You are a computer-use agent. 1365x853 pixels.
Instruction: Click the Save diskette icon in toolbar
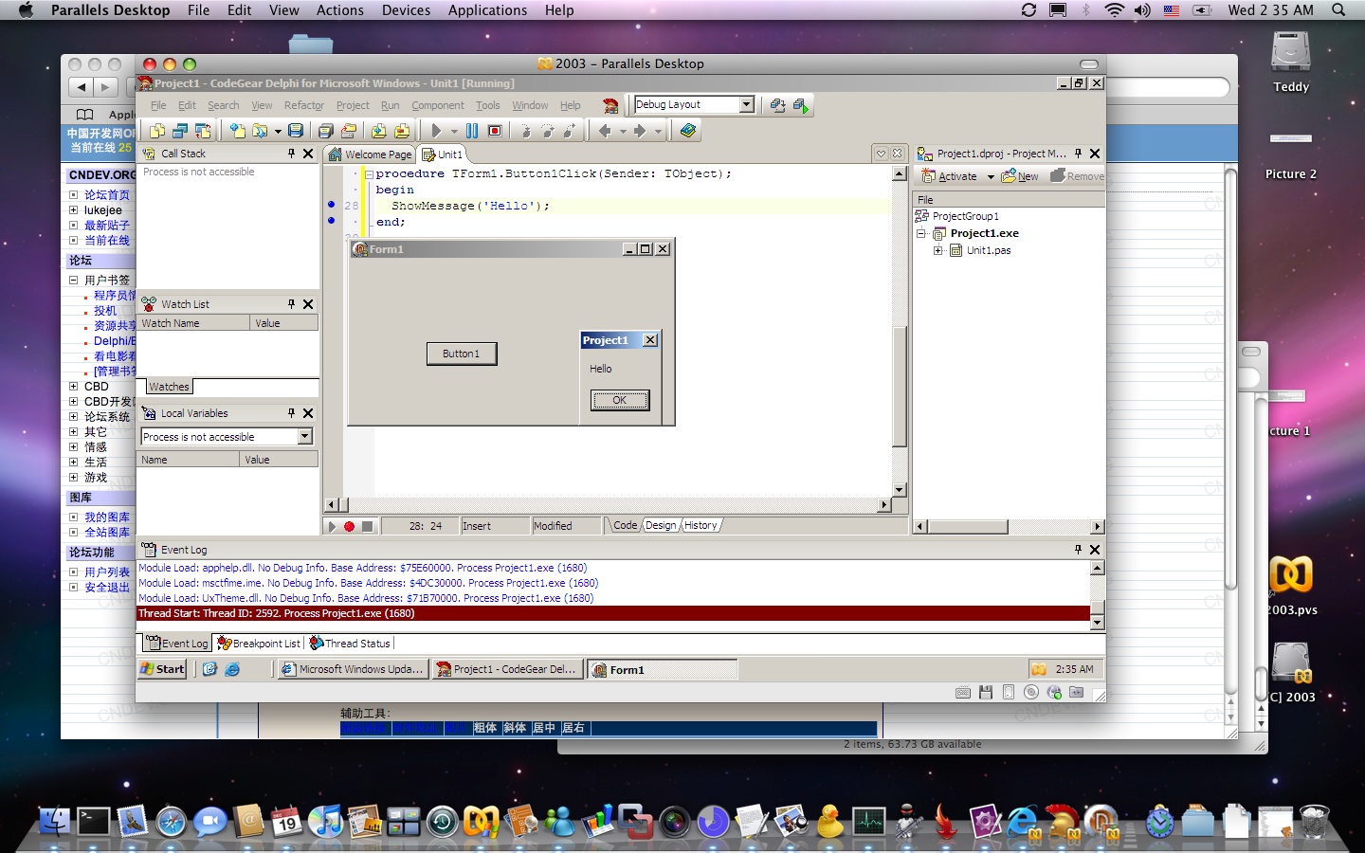(296, 131)
